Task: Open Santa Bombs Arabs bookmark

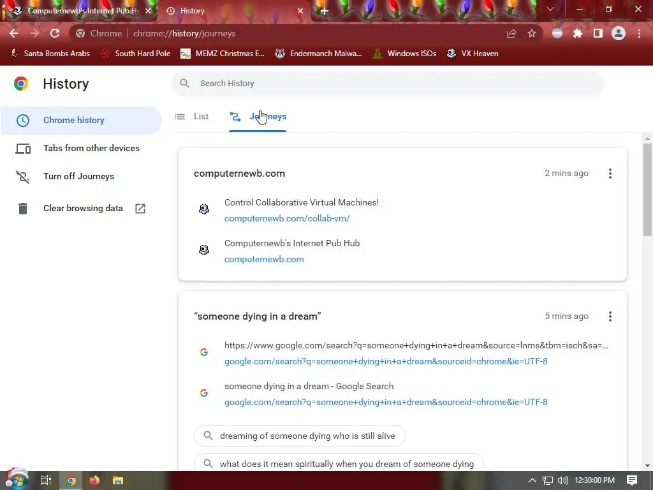Action: coord(50,54)
